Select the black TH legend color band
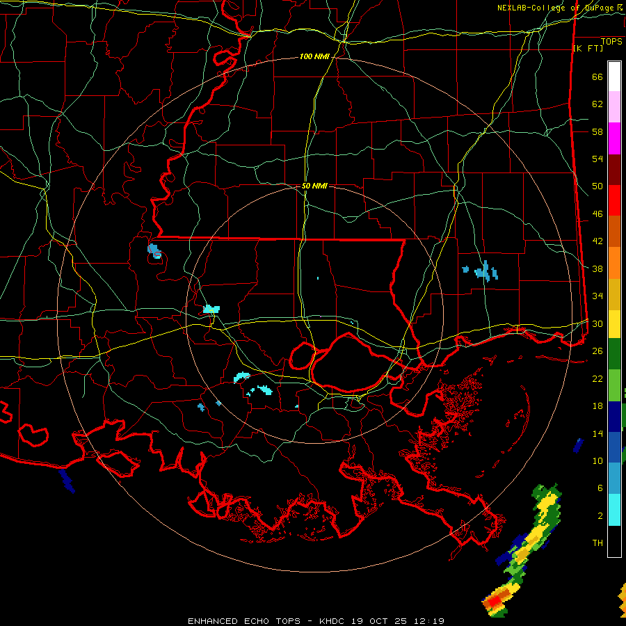The image size is (626, 626). point(614,541)
